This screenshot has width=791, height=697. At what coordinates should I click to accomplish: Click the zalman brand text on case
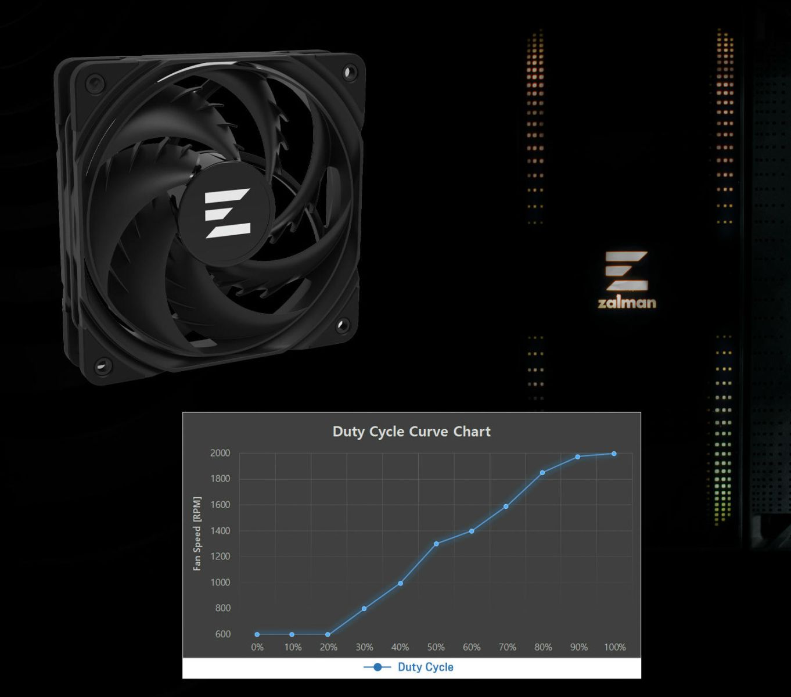pos(627,302)
